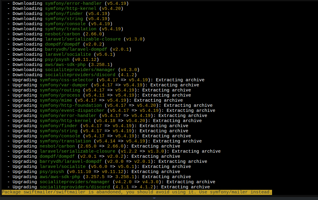This screenshot has height=200, width=318.
Task: Click 'symfony/string' in the Upgrading line
Action: pos(59,131)
